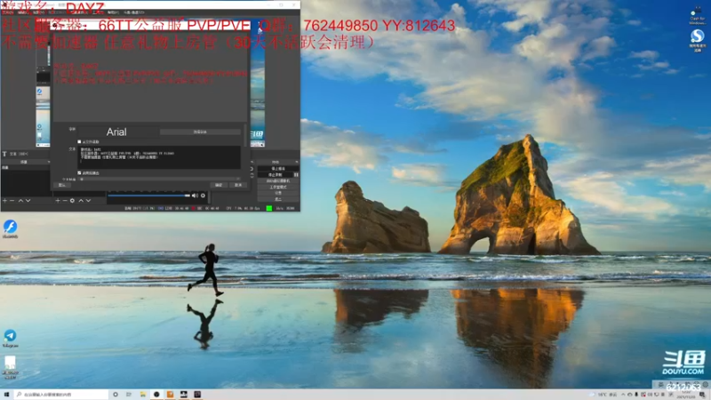Remove selected source with minus icon
The width and height of the screenshot is (711, 400).
(x=65, y=201)
